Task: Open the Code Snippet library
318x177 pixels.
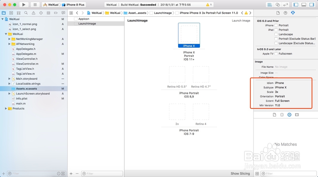Action: [282, 115]
